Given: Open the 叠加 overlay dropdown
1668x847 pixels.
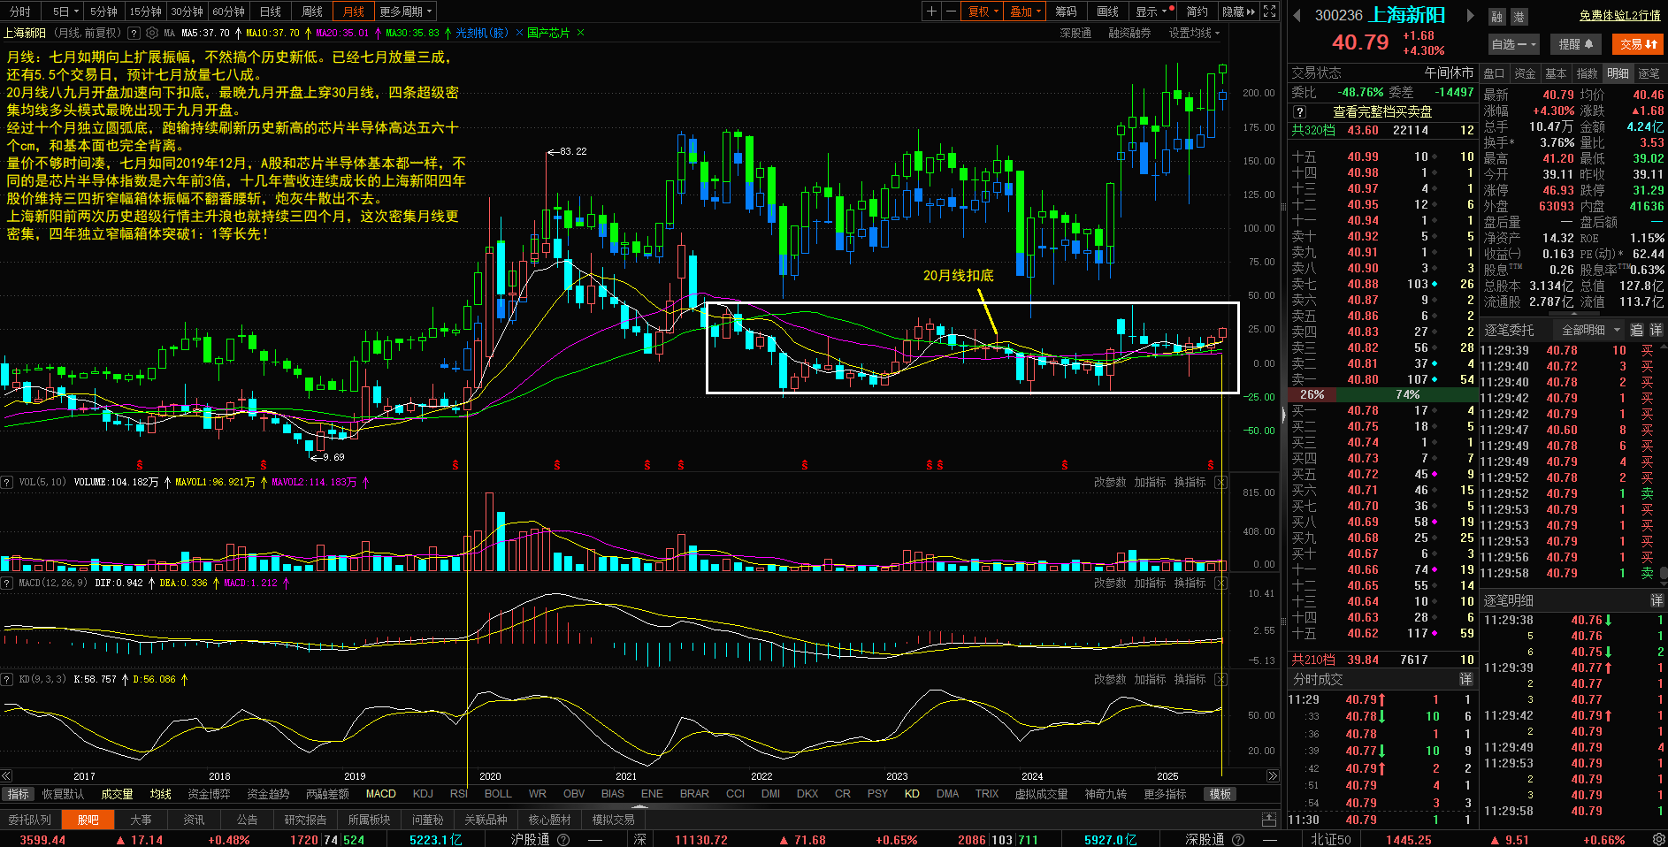Looking at the screenshot, I should (1026, 11).
